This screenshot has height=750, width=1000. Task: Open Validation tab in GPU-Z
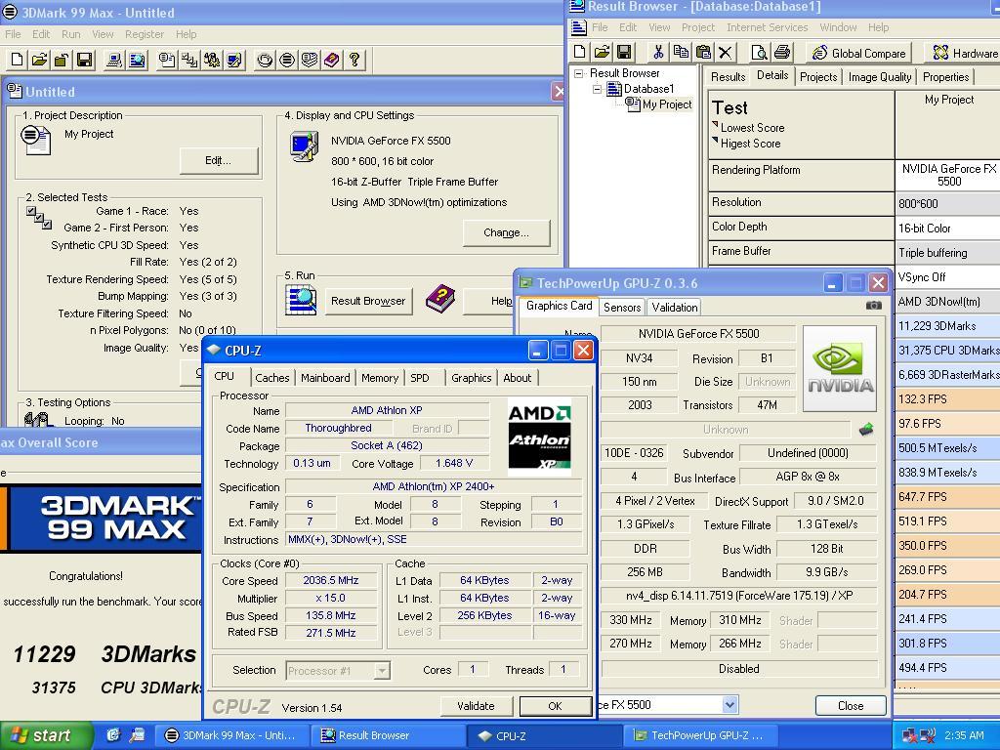tap(674, 308)
